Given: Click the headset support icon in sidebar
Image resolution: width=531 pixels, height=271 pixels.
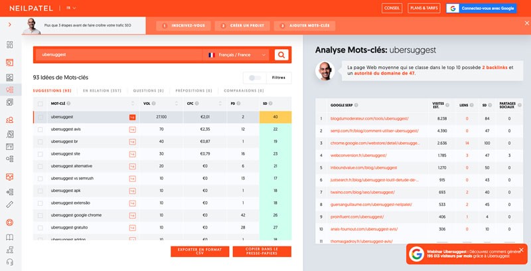Looking at the screenshot, I should [10, 262].
